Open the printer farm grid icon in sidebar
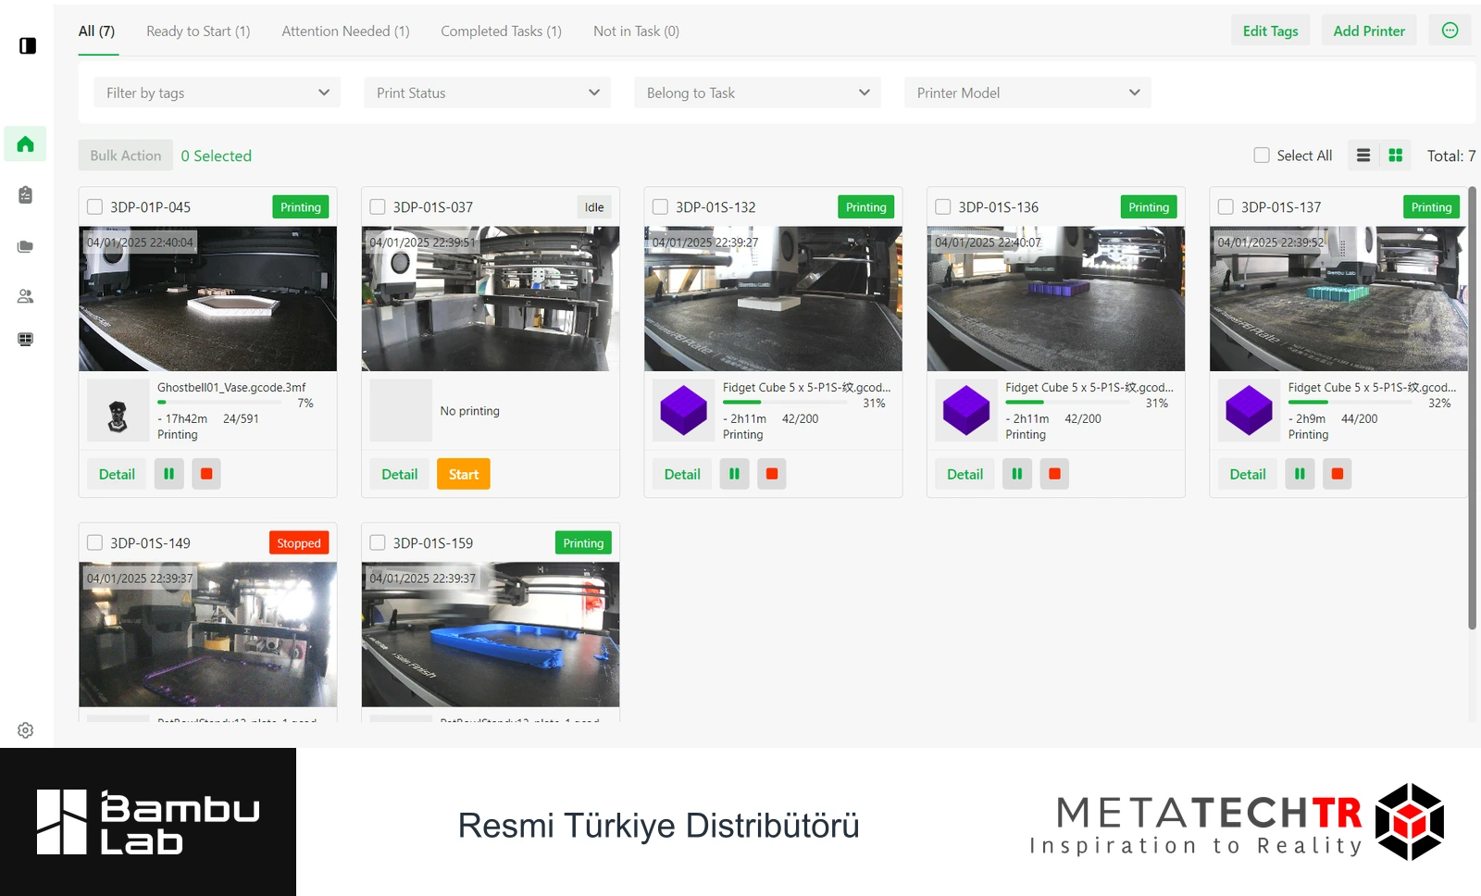The height and width of the screenshot is (896, 1481). (25, 340)
